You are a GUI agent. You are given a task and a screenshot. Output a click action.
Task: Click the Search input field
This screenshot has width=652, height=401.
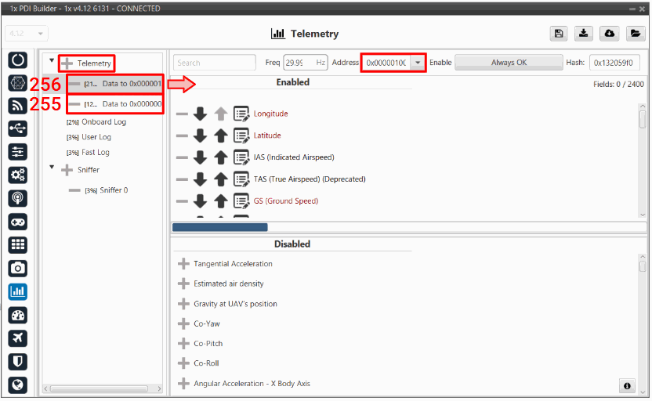coord(214,63)
